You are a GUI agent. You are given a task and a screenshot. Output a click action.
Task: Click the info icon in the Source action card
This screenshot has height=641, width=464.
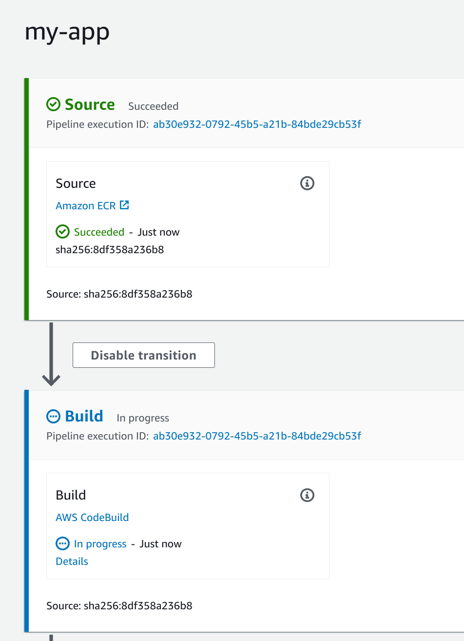307,183
